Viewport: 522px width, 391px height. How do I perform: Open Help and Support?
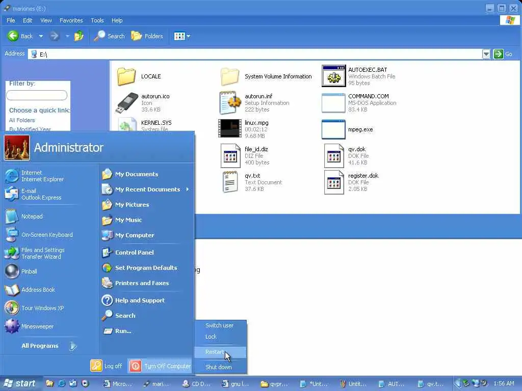(x=134, y=300)
